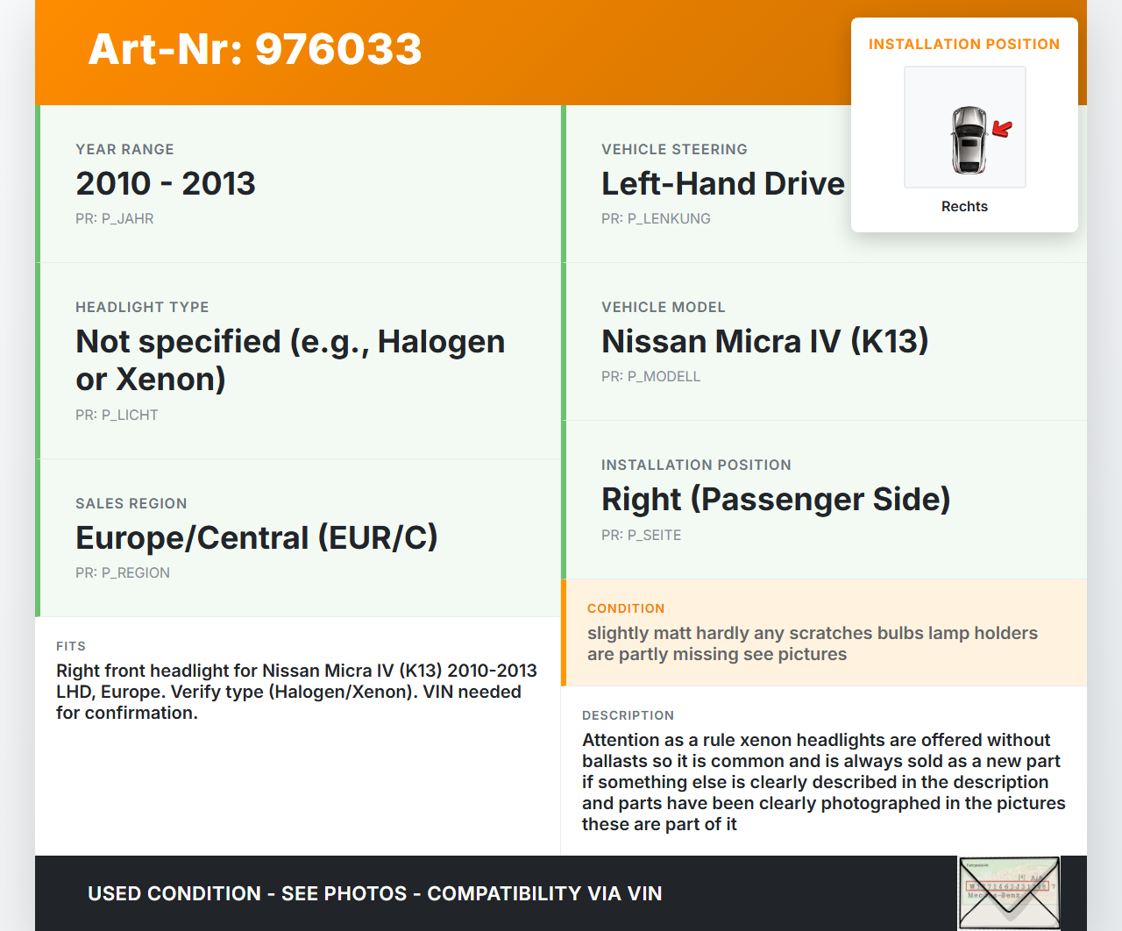This screenshot has height=931, width=1122.
Task: Select the Nissan Micra IV (K13) model
Action: tap(764, 341)
